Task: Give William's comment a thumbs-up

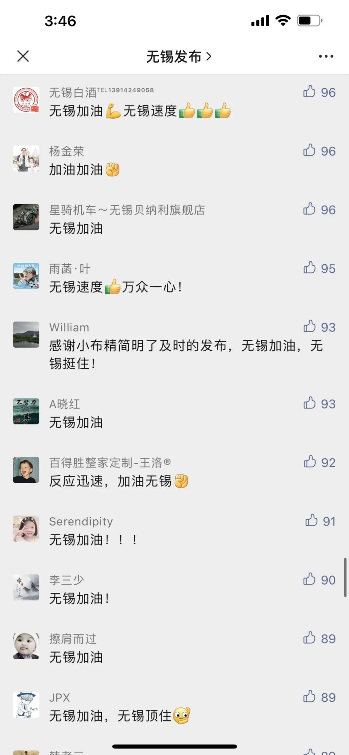Action: pyautogui.click(x=309, y=326)
